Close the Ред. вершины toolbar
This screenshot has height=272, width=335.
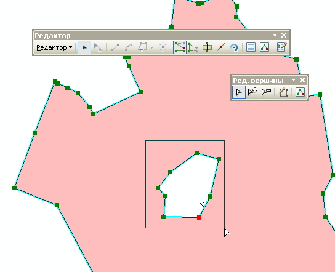302,80
